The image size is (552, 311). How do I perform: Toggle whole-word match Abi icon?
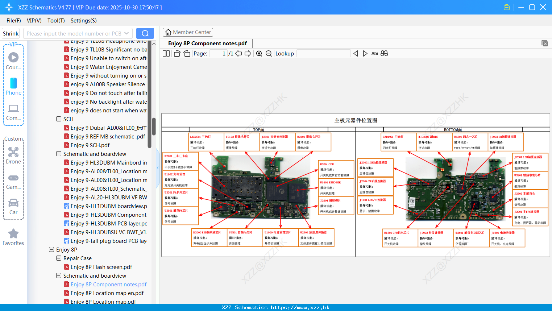374,53
